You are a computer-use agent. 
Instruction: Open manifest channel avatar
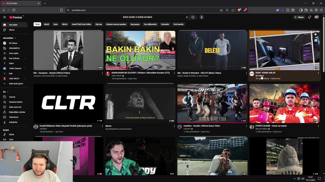[180, 127]
